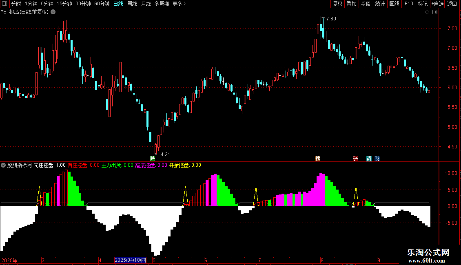Click month 3 on the time axis
The height and width of the screenshot is (265, 461).
(x=43, y=260)
